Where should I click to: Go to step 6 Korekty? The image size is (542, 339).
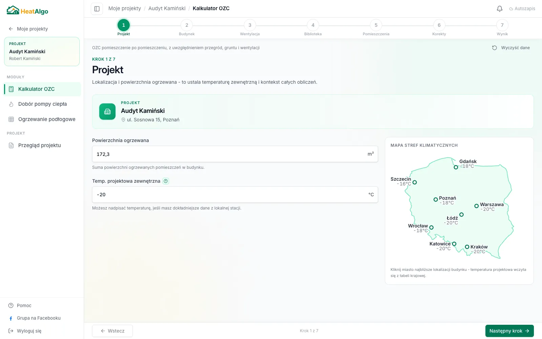[x=439, y=27]
